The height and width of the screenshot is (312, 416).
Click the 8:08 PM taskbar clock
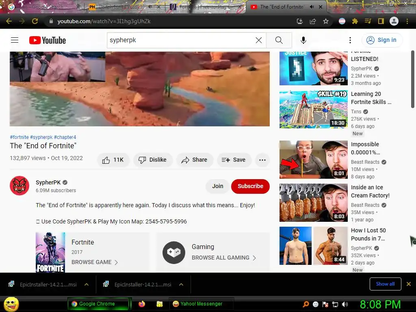tap(380, 304)
